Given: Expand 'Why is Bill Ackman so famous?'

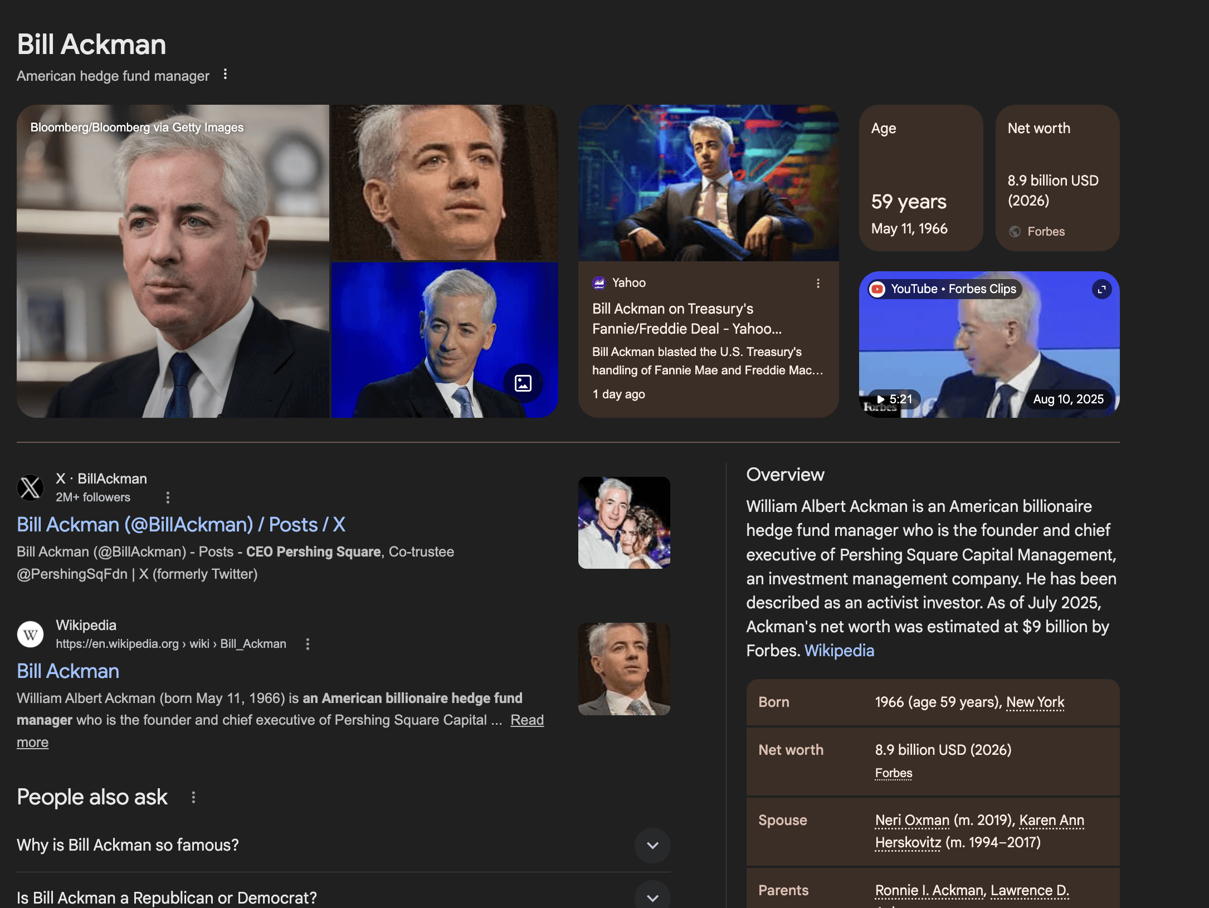Looking at the screenshot, I should pos(652,846).
